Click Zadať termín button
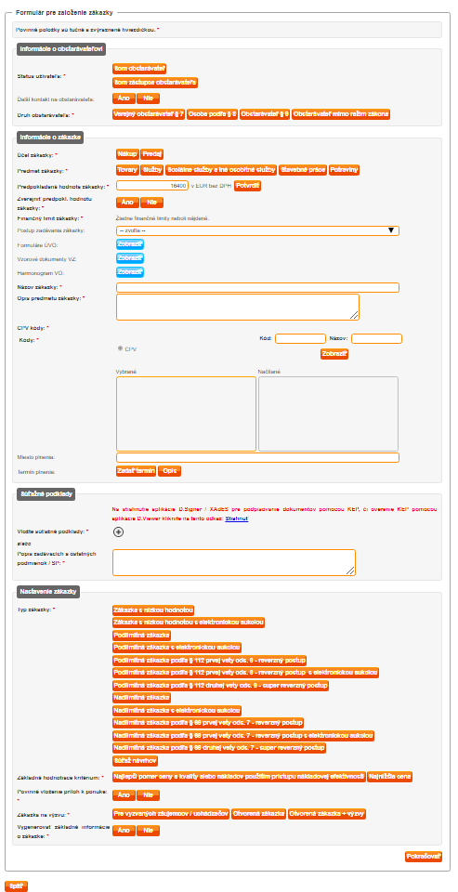The image size is (458, 892). [x=136, y=471]
